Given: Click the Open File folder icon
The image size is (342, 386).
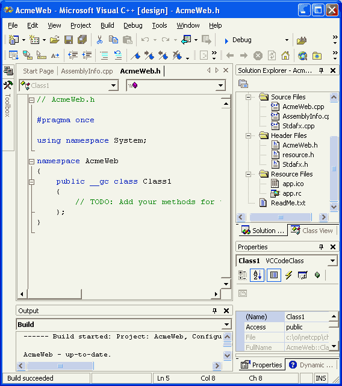Looking at the screenshot, I should tap(54, 40).
